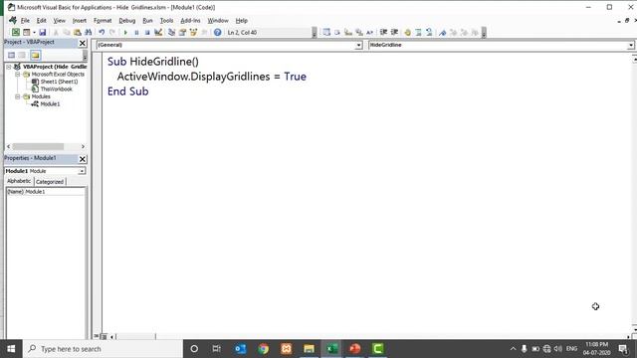Open the Run menu
Screen dimensions: 637x358
148,20
